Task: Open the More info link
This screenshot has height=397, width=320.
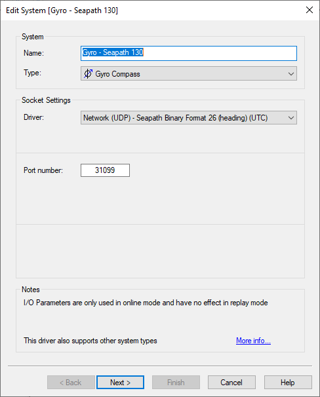Action: (x=253, y=341)
